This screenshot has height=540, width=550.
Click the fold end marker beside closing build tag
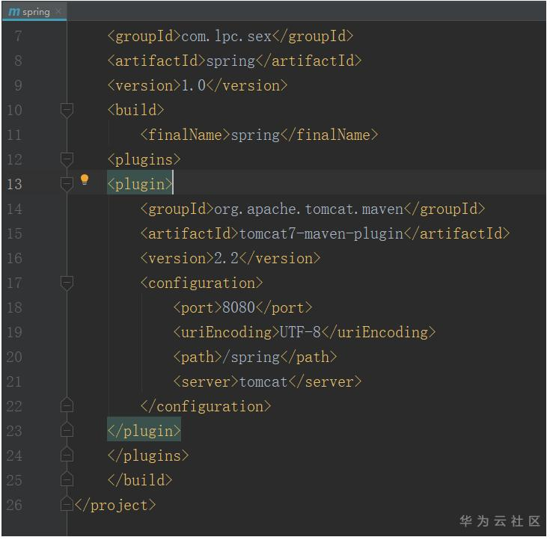67,480
